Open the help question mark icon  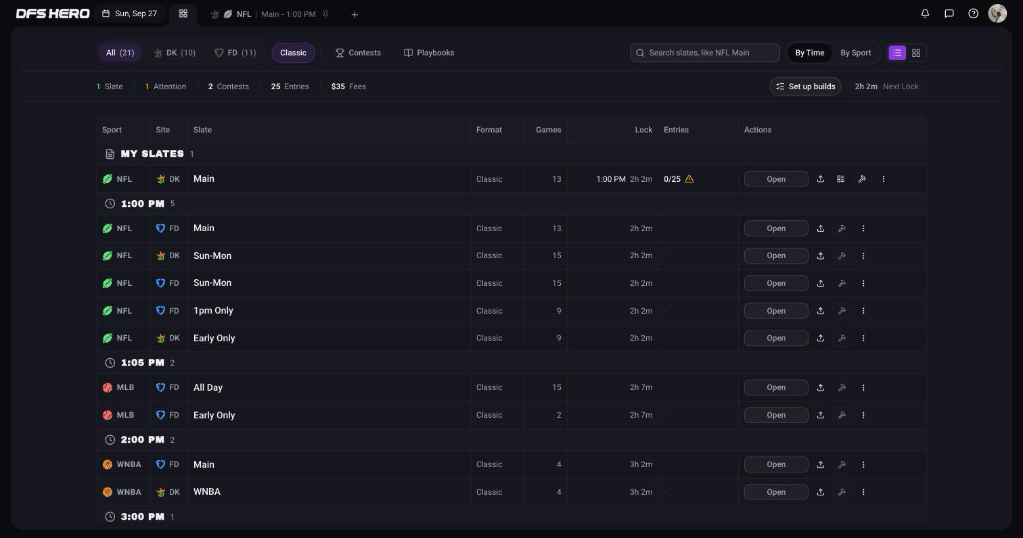(974, 14)
